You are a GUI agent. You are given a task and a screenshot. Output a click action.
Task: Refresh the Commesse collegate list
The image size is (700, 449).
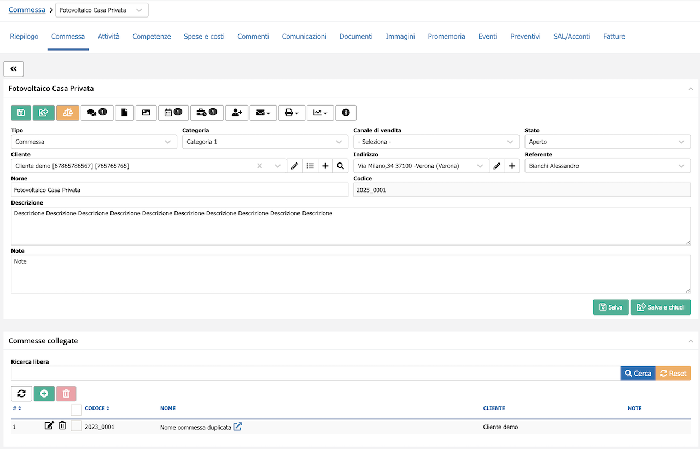pos(21,394)
